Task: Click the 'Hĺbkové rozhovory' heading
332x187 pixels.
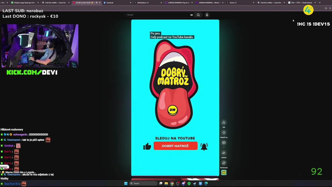Action: pyautogui.click(x=12, y=130)
